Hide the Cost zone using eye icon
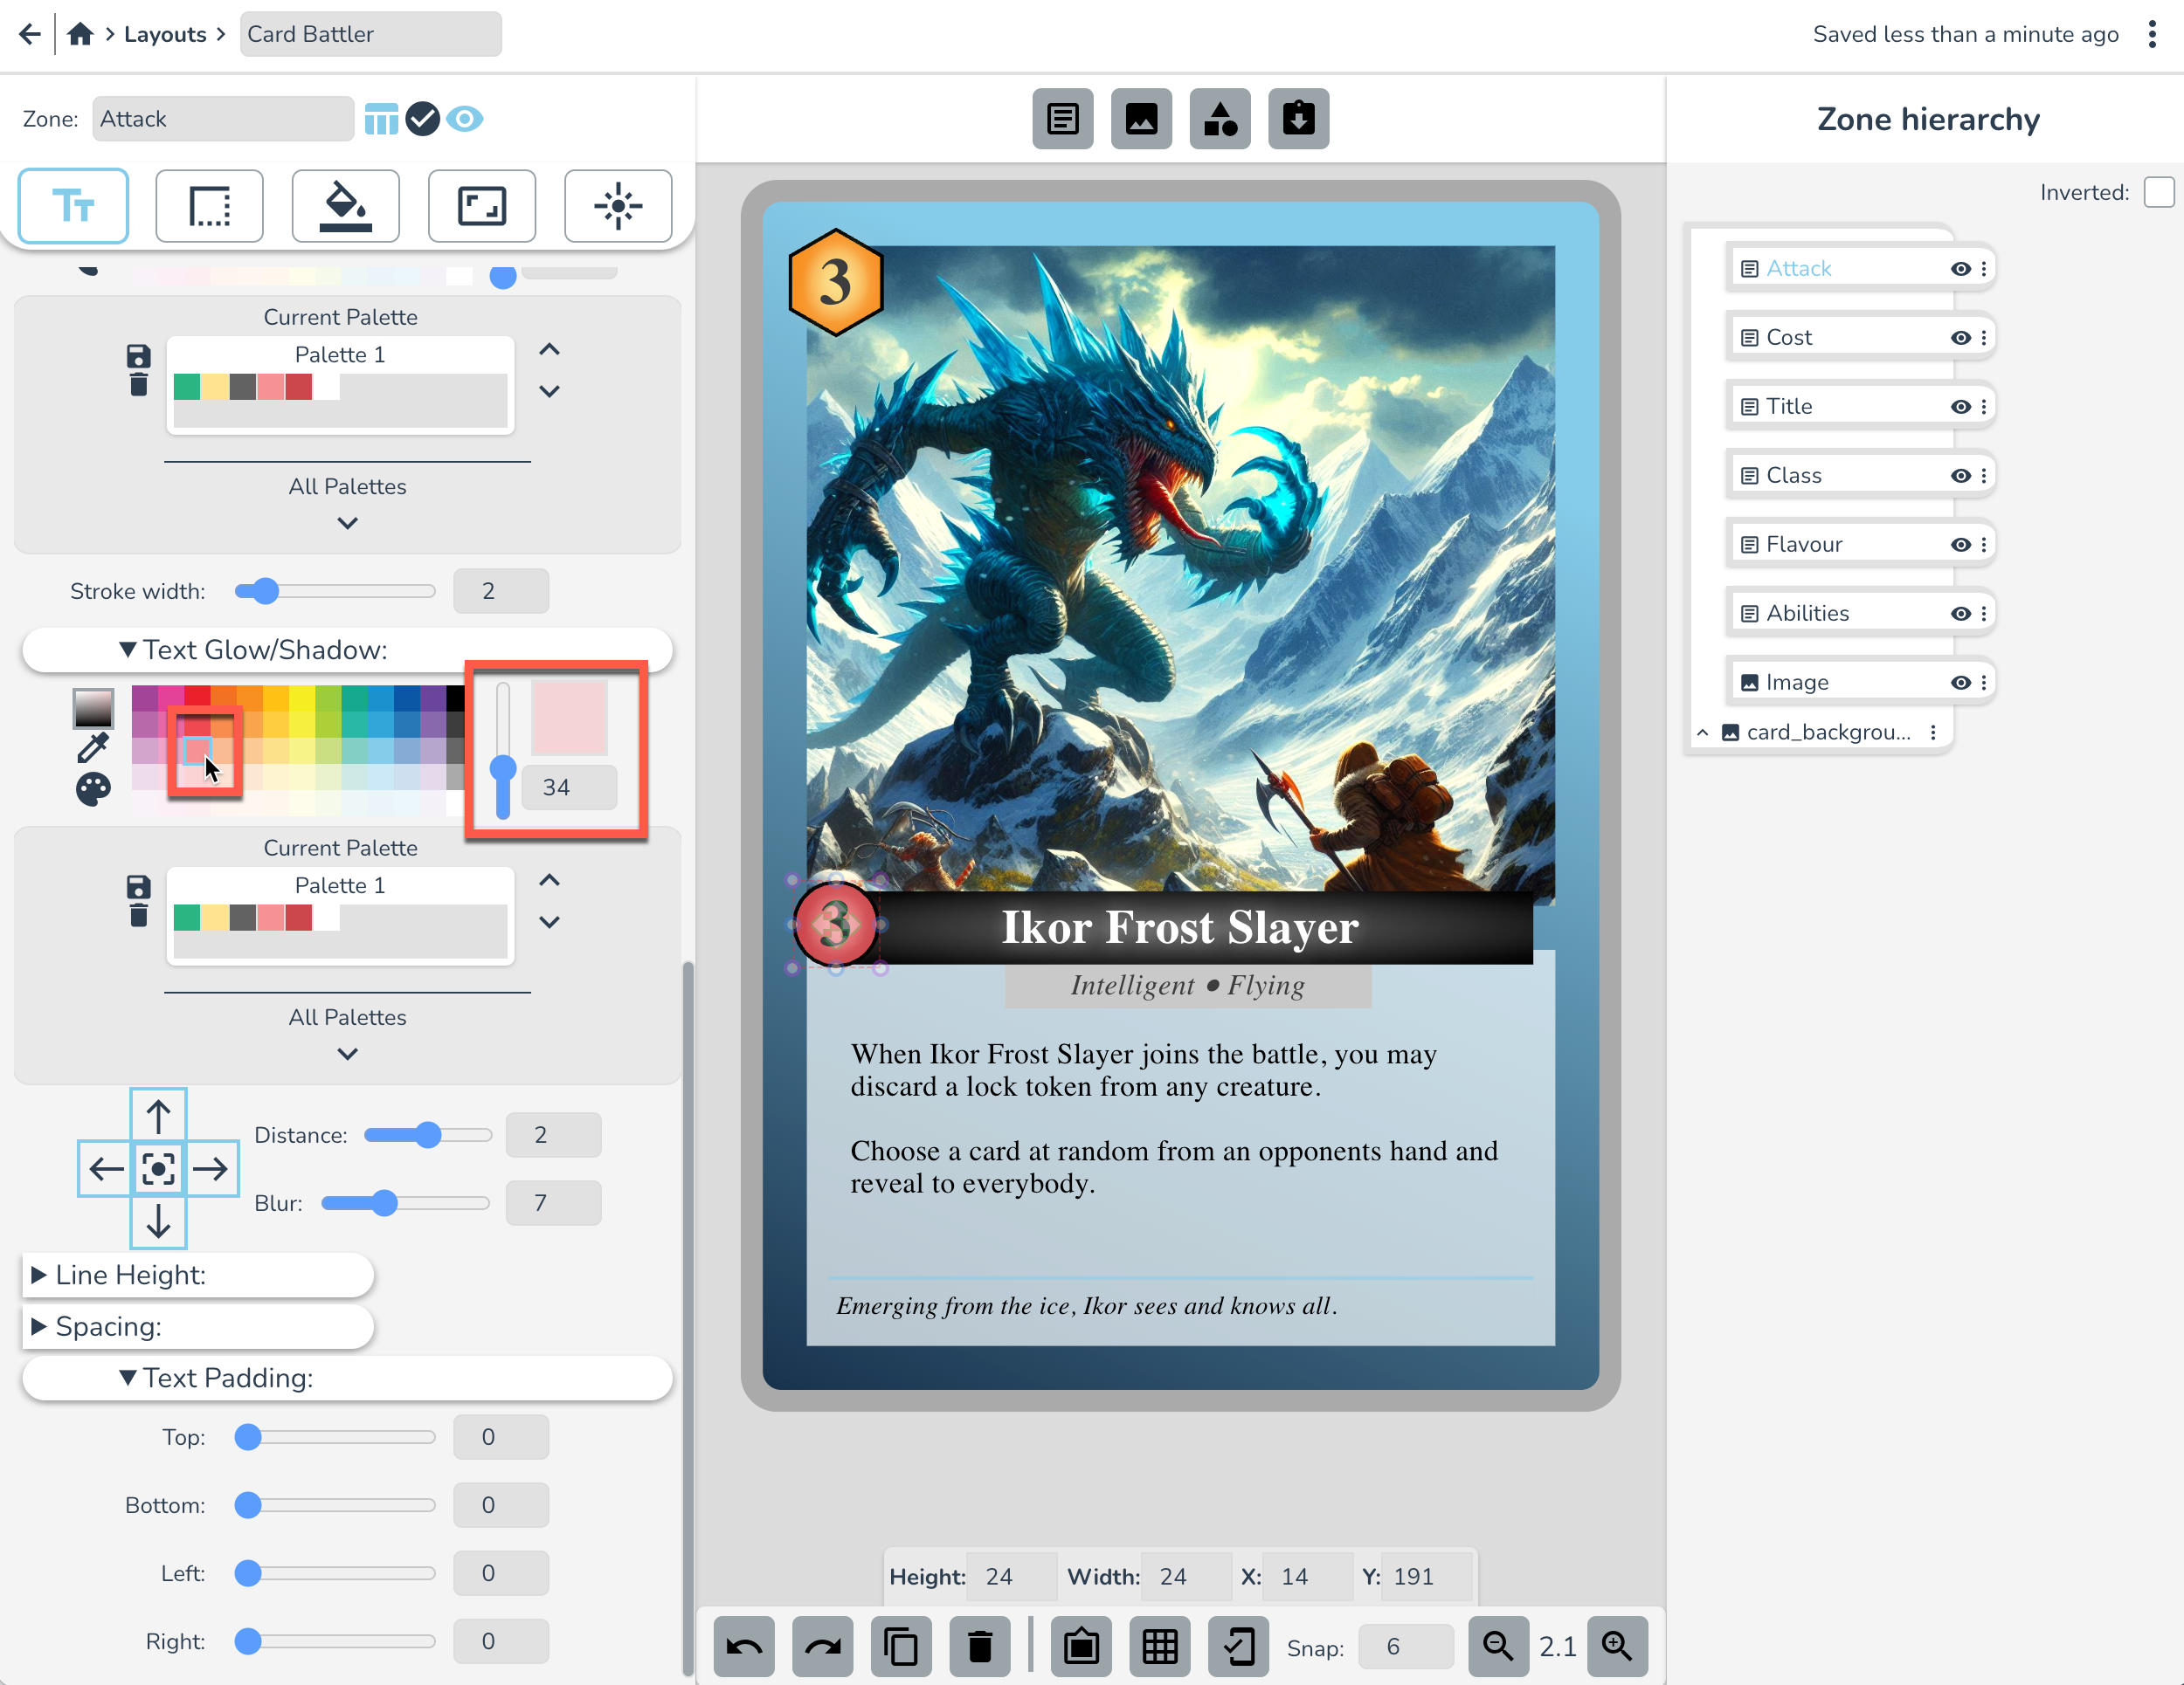This screenshot has width=2184, height=1685. click(x=1960, y=338)
